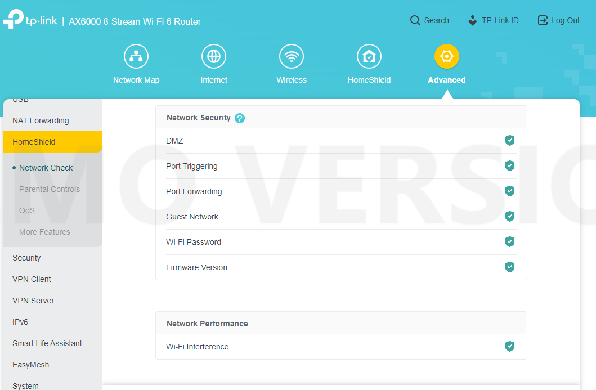Collapse the HomeShield sidebar section
This screenshot has width=596, height=390.
53,142
